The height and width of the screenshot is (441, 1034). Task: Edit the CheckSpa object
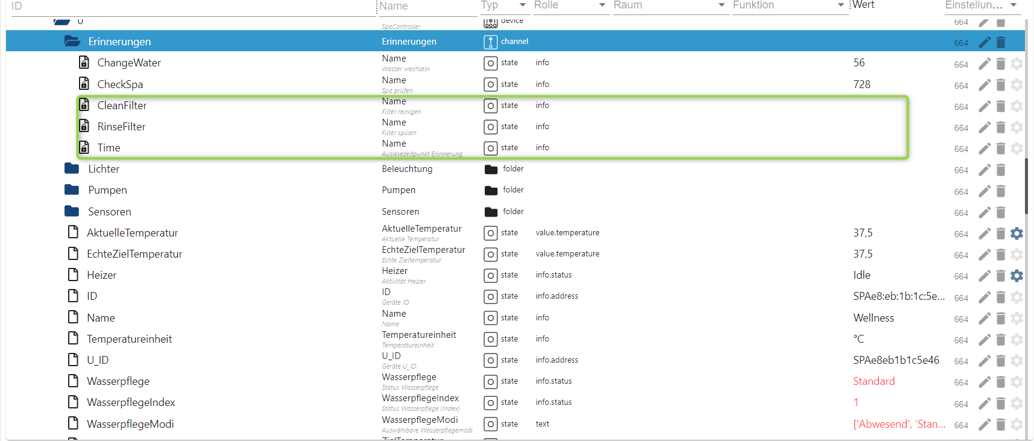985,85
